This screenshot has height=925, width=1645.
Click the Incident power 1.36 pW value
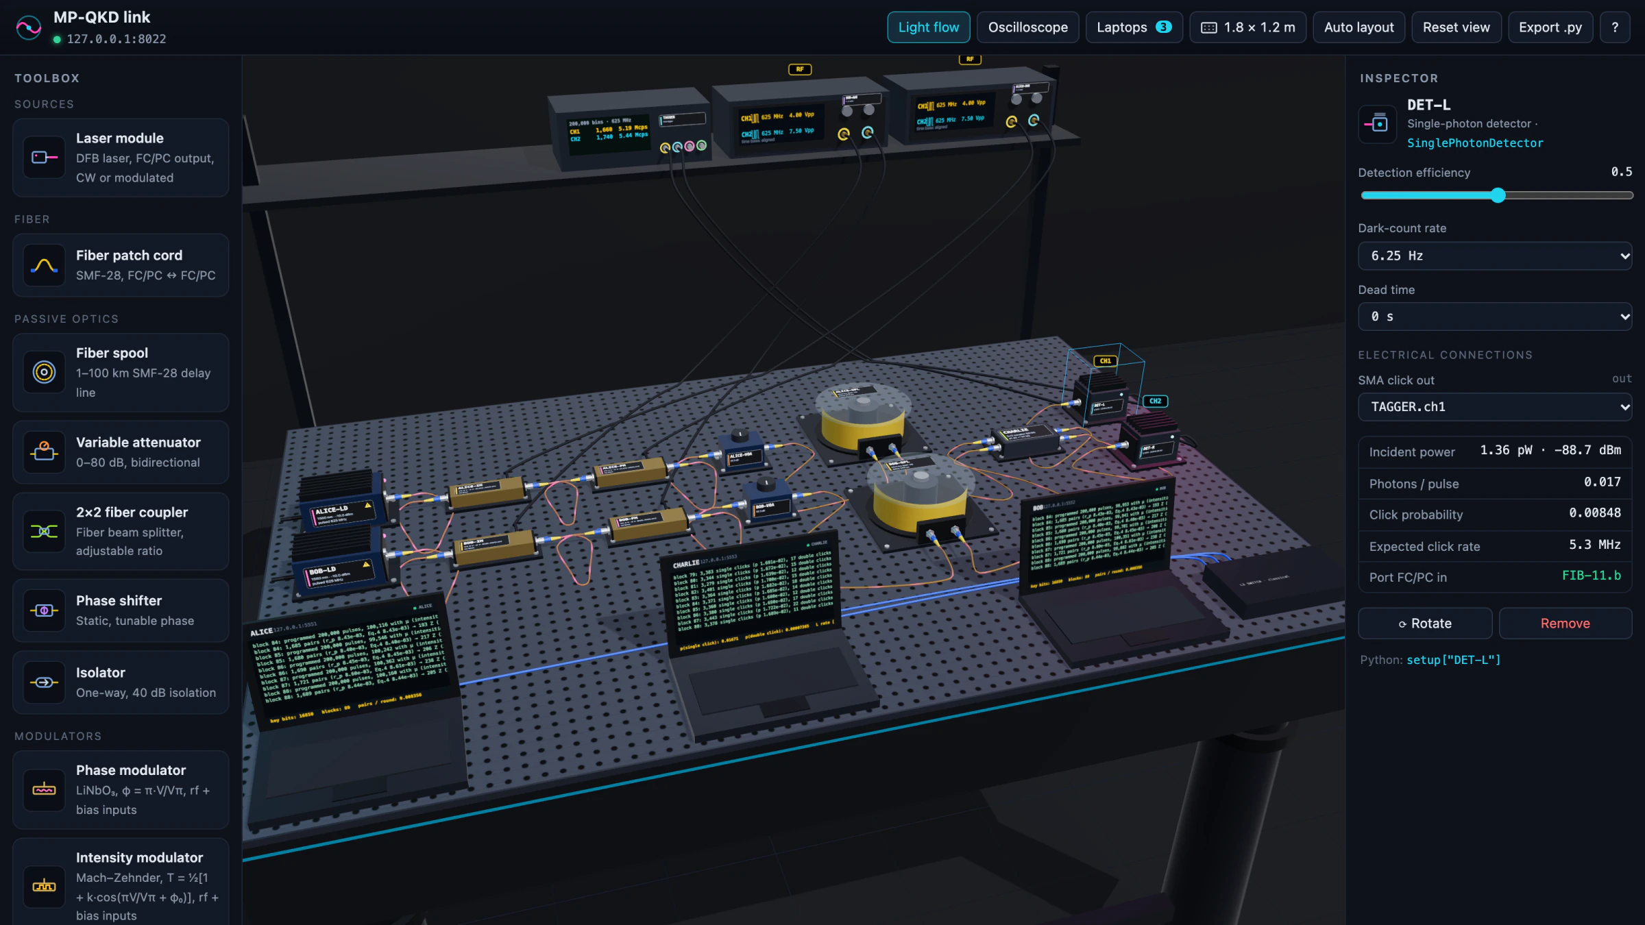(1550, 450)
